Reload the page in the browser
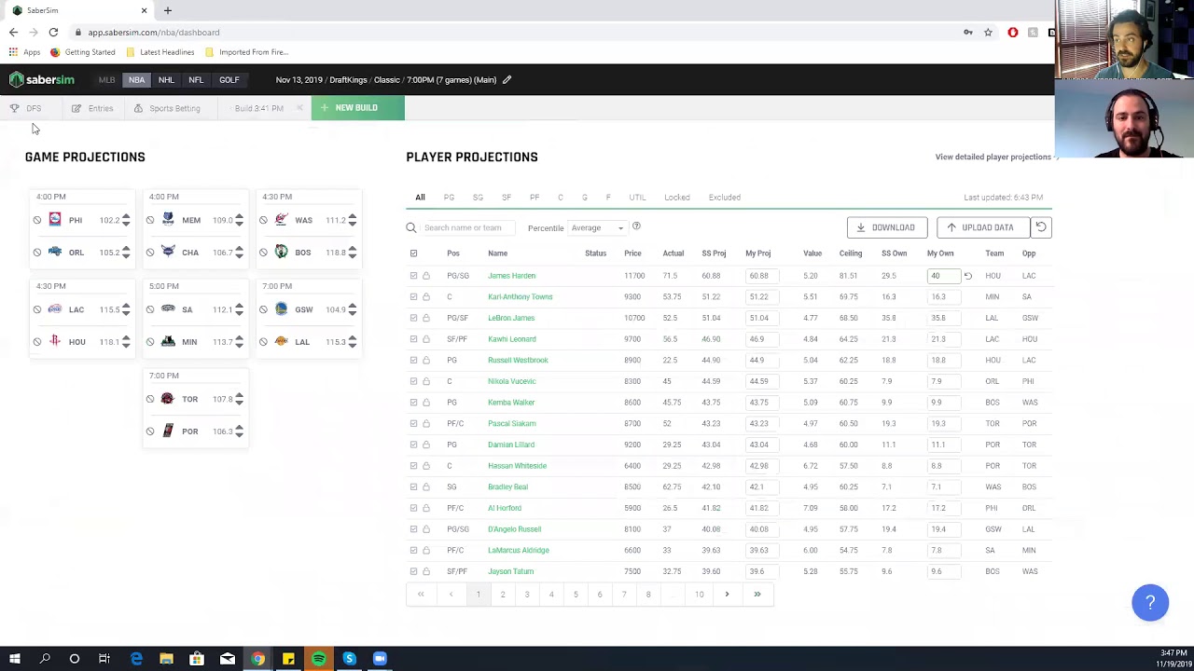Screen dimensions: 1194x671 point(53,33)
